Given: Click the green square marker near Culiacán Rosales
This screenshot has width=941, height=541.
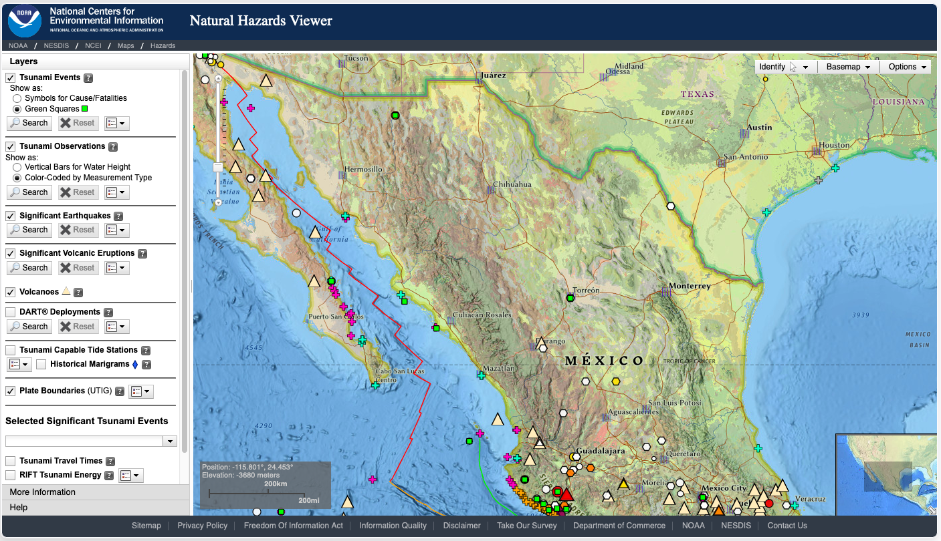Looking at the screenshot, I should (x=436, y=328).
